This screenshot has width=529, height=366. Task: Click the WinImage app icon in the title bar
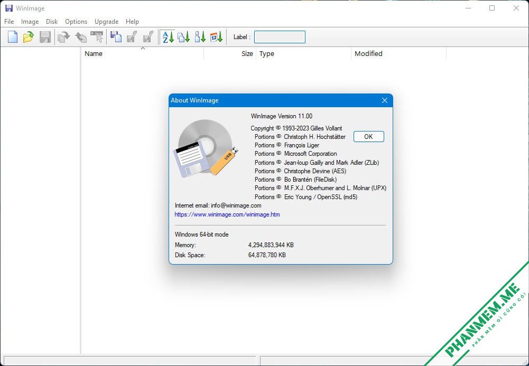tap(9, 8)
